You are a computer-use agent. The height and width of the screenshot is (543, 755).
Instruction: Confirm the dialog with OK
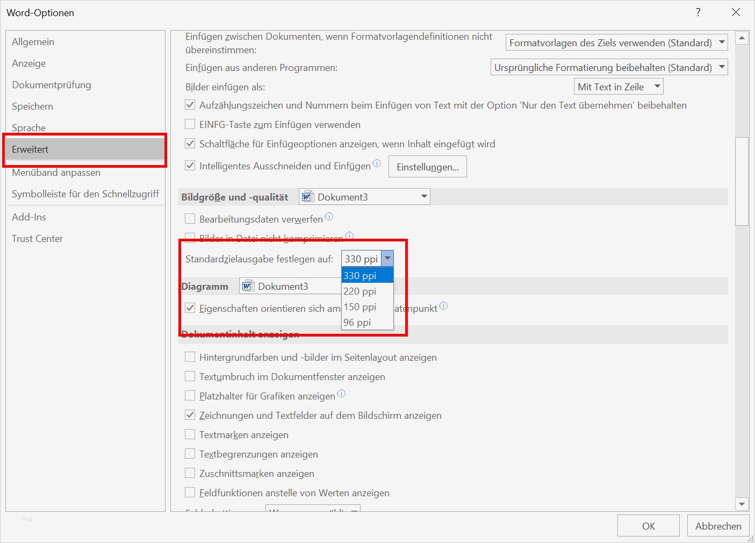pos(649,526)
